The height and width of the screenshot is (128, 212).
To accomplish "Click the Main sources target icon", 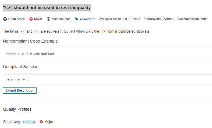I will pyautogui.click(x=49, y=19).
